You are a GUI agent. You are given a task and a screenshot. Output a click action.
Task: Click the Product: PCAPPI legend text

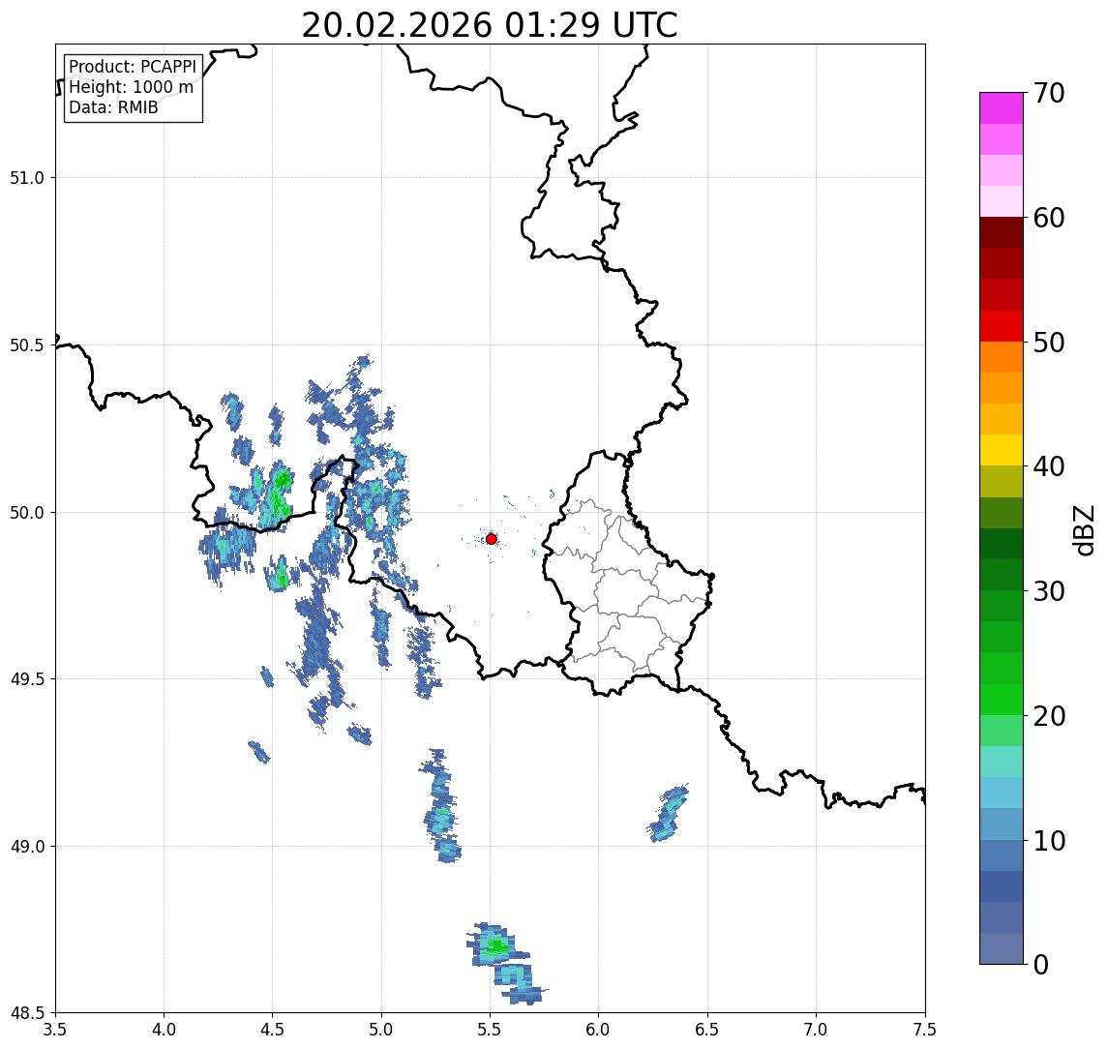[x=133, y=67]
